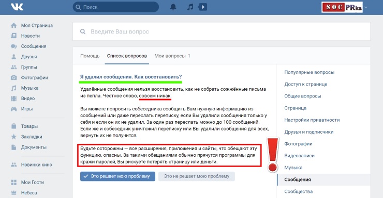Click Это решает мою проблему button

coord(117,176)
